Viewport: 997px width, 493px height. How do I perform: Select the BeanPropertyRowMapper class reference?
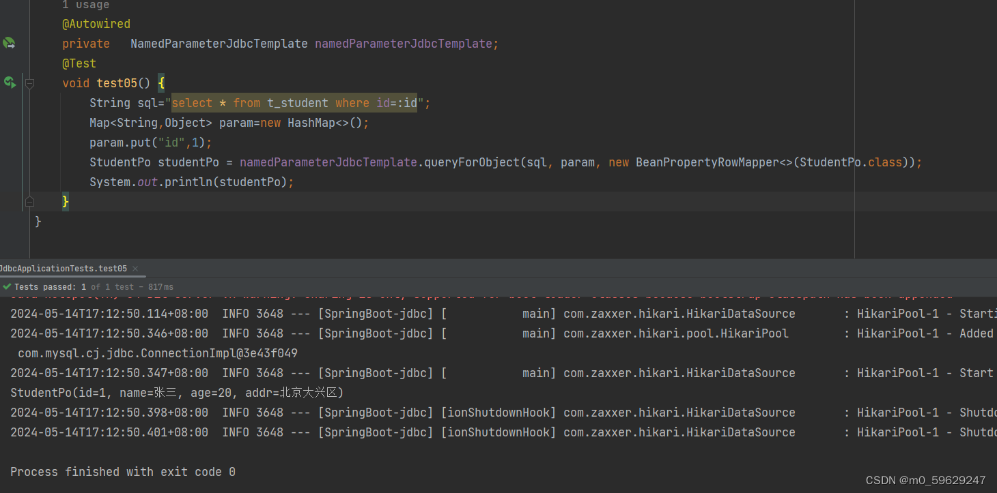coord(703,162)
